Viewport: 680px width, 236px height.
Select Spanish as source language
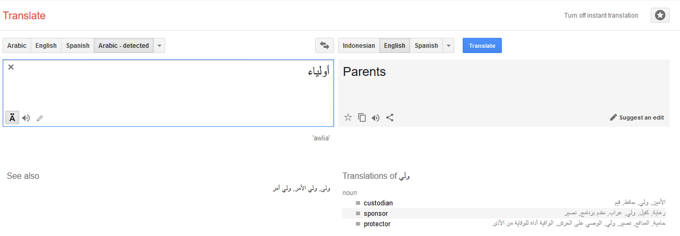click(78, 46)
